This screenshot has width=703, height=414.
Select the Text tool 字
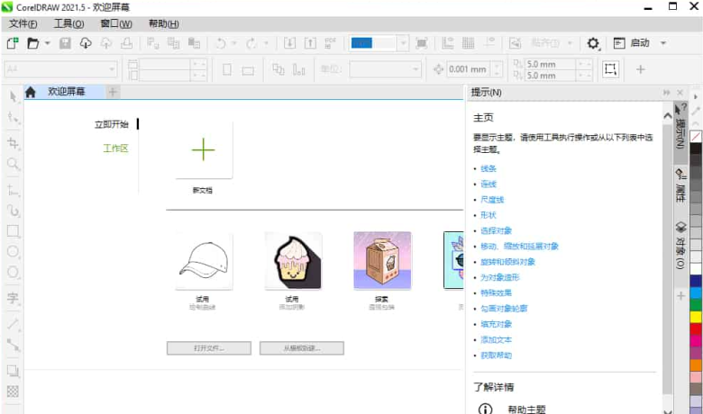pyautogui.click(x=13, y=298)
